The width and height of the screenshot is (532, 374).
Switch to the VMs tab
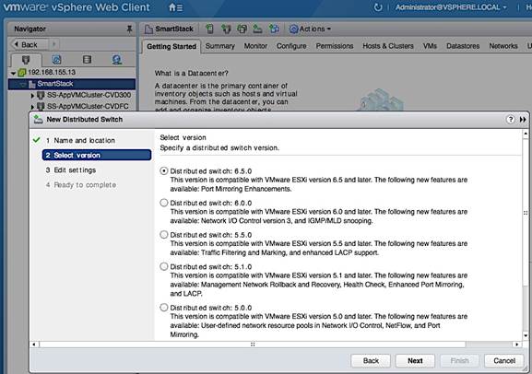tap(430, 46)
